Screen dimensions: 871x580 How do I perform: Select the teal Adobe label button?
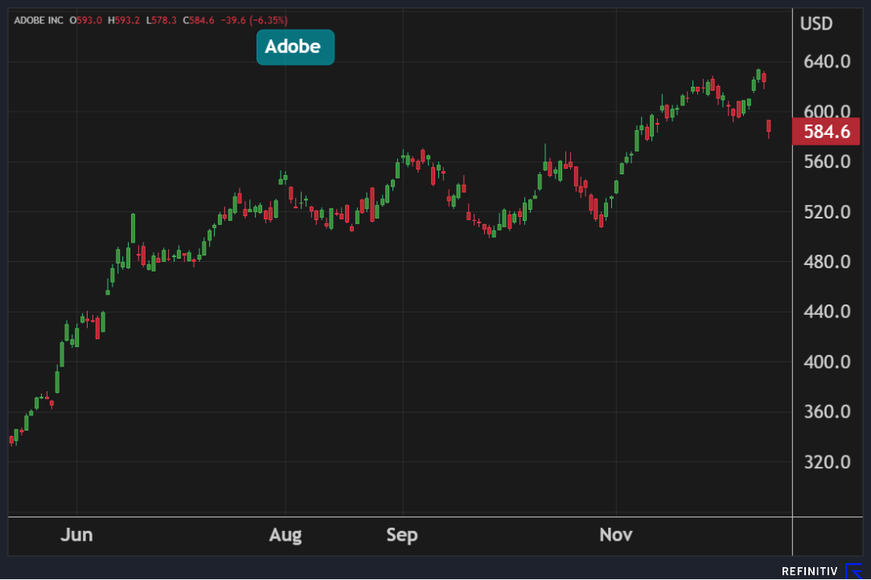pos(294,47)
